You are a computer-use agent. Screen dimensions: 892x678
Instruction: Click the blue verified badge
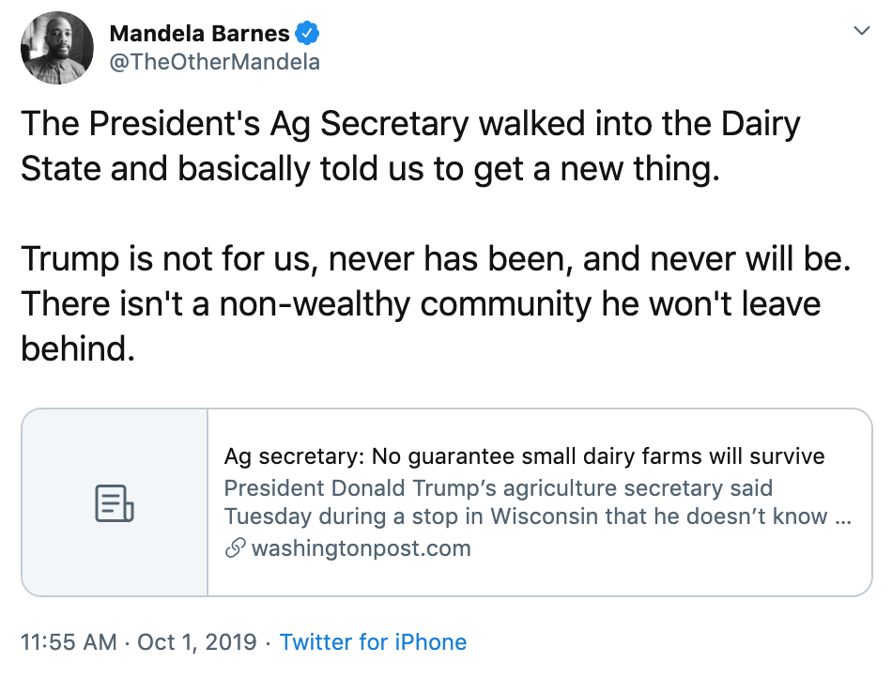308,35
